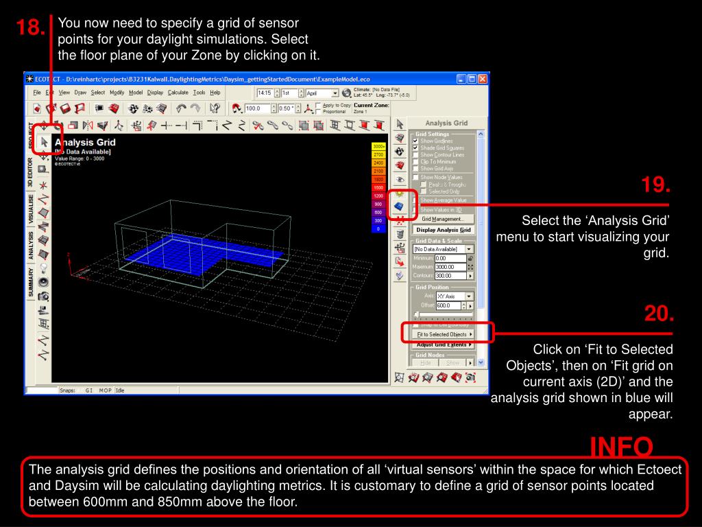Select the line drawing tool in left toolbar
This screenshot has width=702, height=527.
coord(43,198)
